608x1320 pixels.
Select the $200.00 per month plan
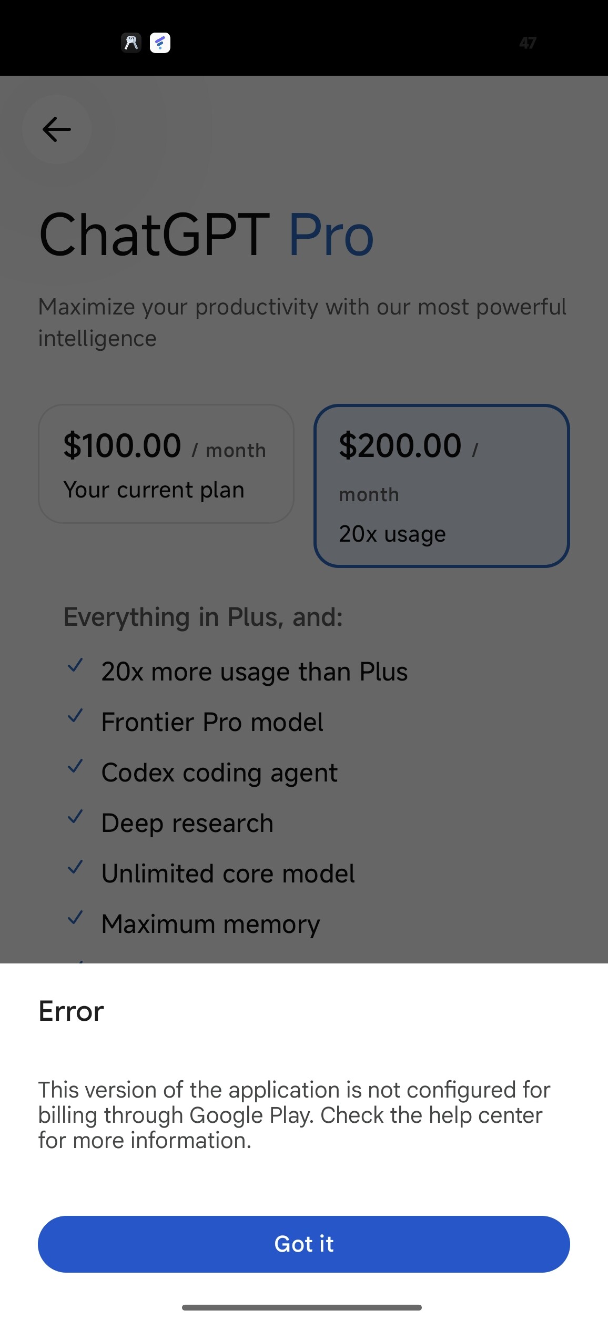[x=442, y=486]
